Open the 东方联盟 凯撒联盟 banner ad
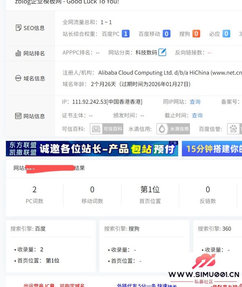The height and width of the screenshot is (287, 242). (x=92, y=149)
